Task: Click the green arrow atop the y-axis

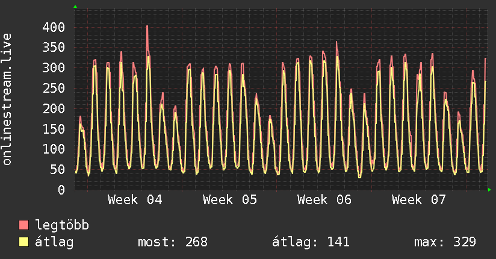Action: click(x=75, y=7)
